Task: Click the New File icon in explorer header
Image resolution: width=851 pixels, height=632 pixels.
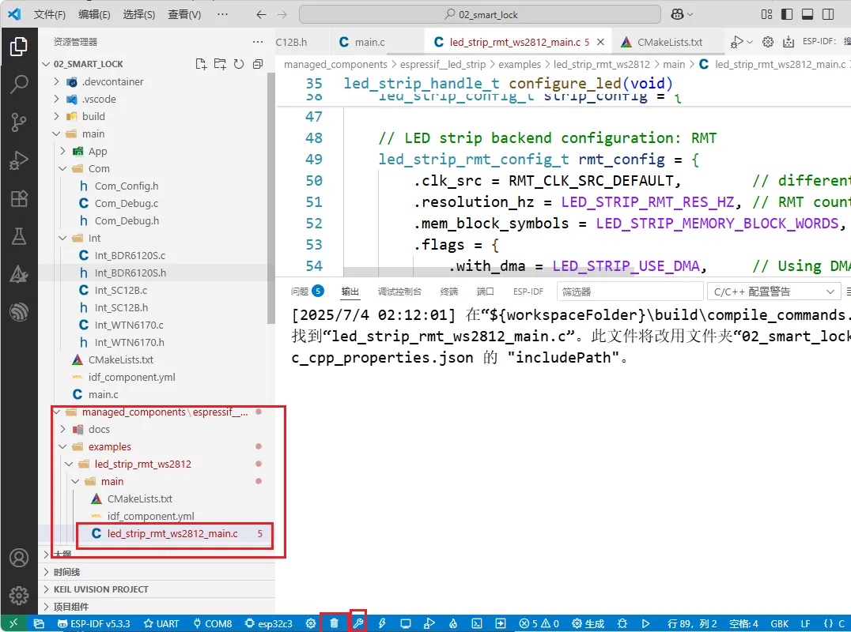Action: pos(201,64)
